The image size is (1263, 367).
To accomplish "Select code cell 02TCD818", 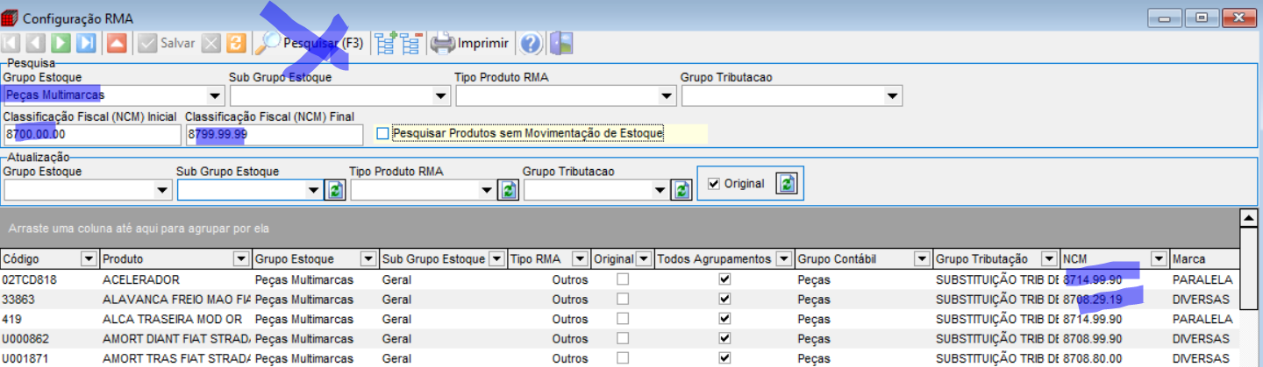I will [50, 279].
